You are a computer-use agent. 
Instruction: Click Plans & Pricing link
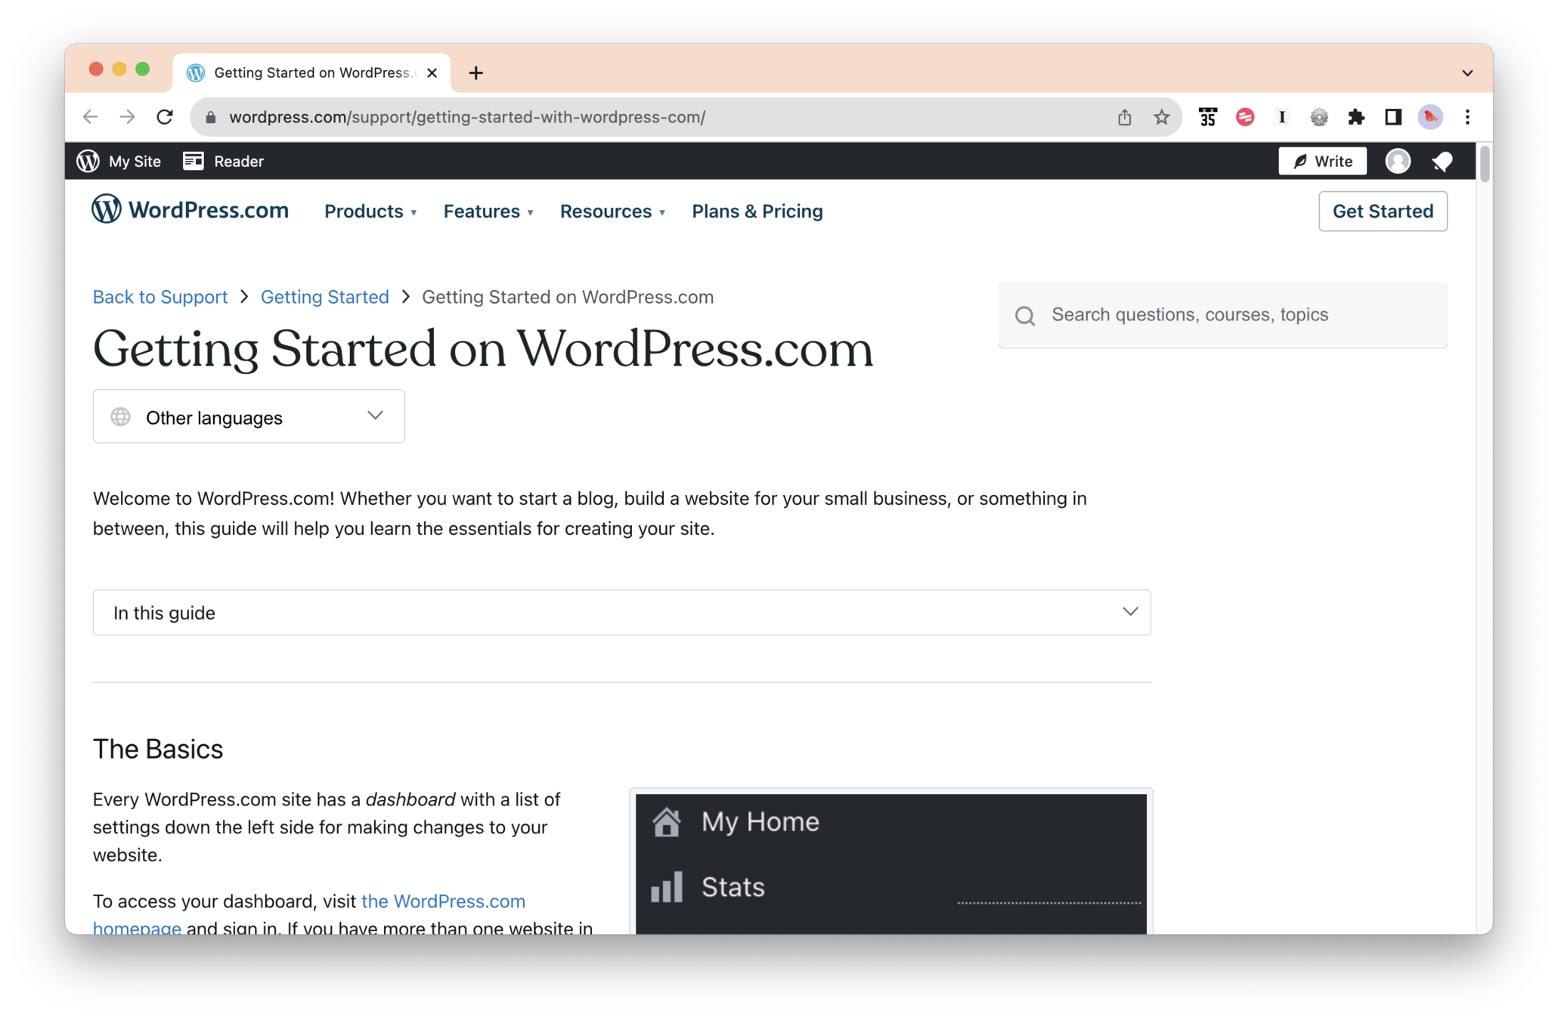(757, 212)
